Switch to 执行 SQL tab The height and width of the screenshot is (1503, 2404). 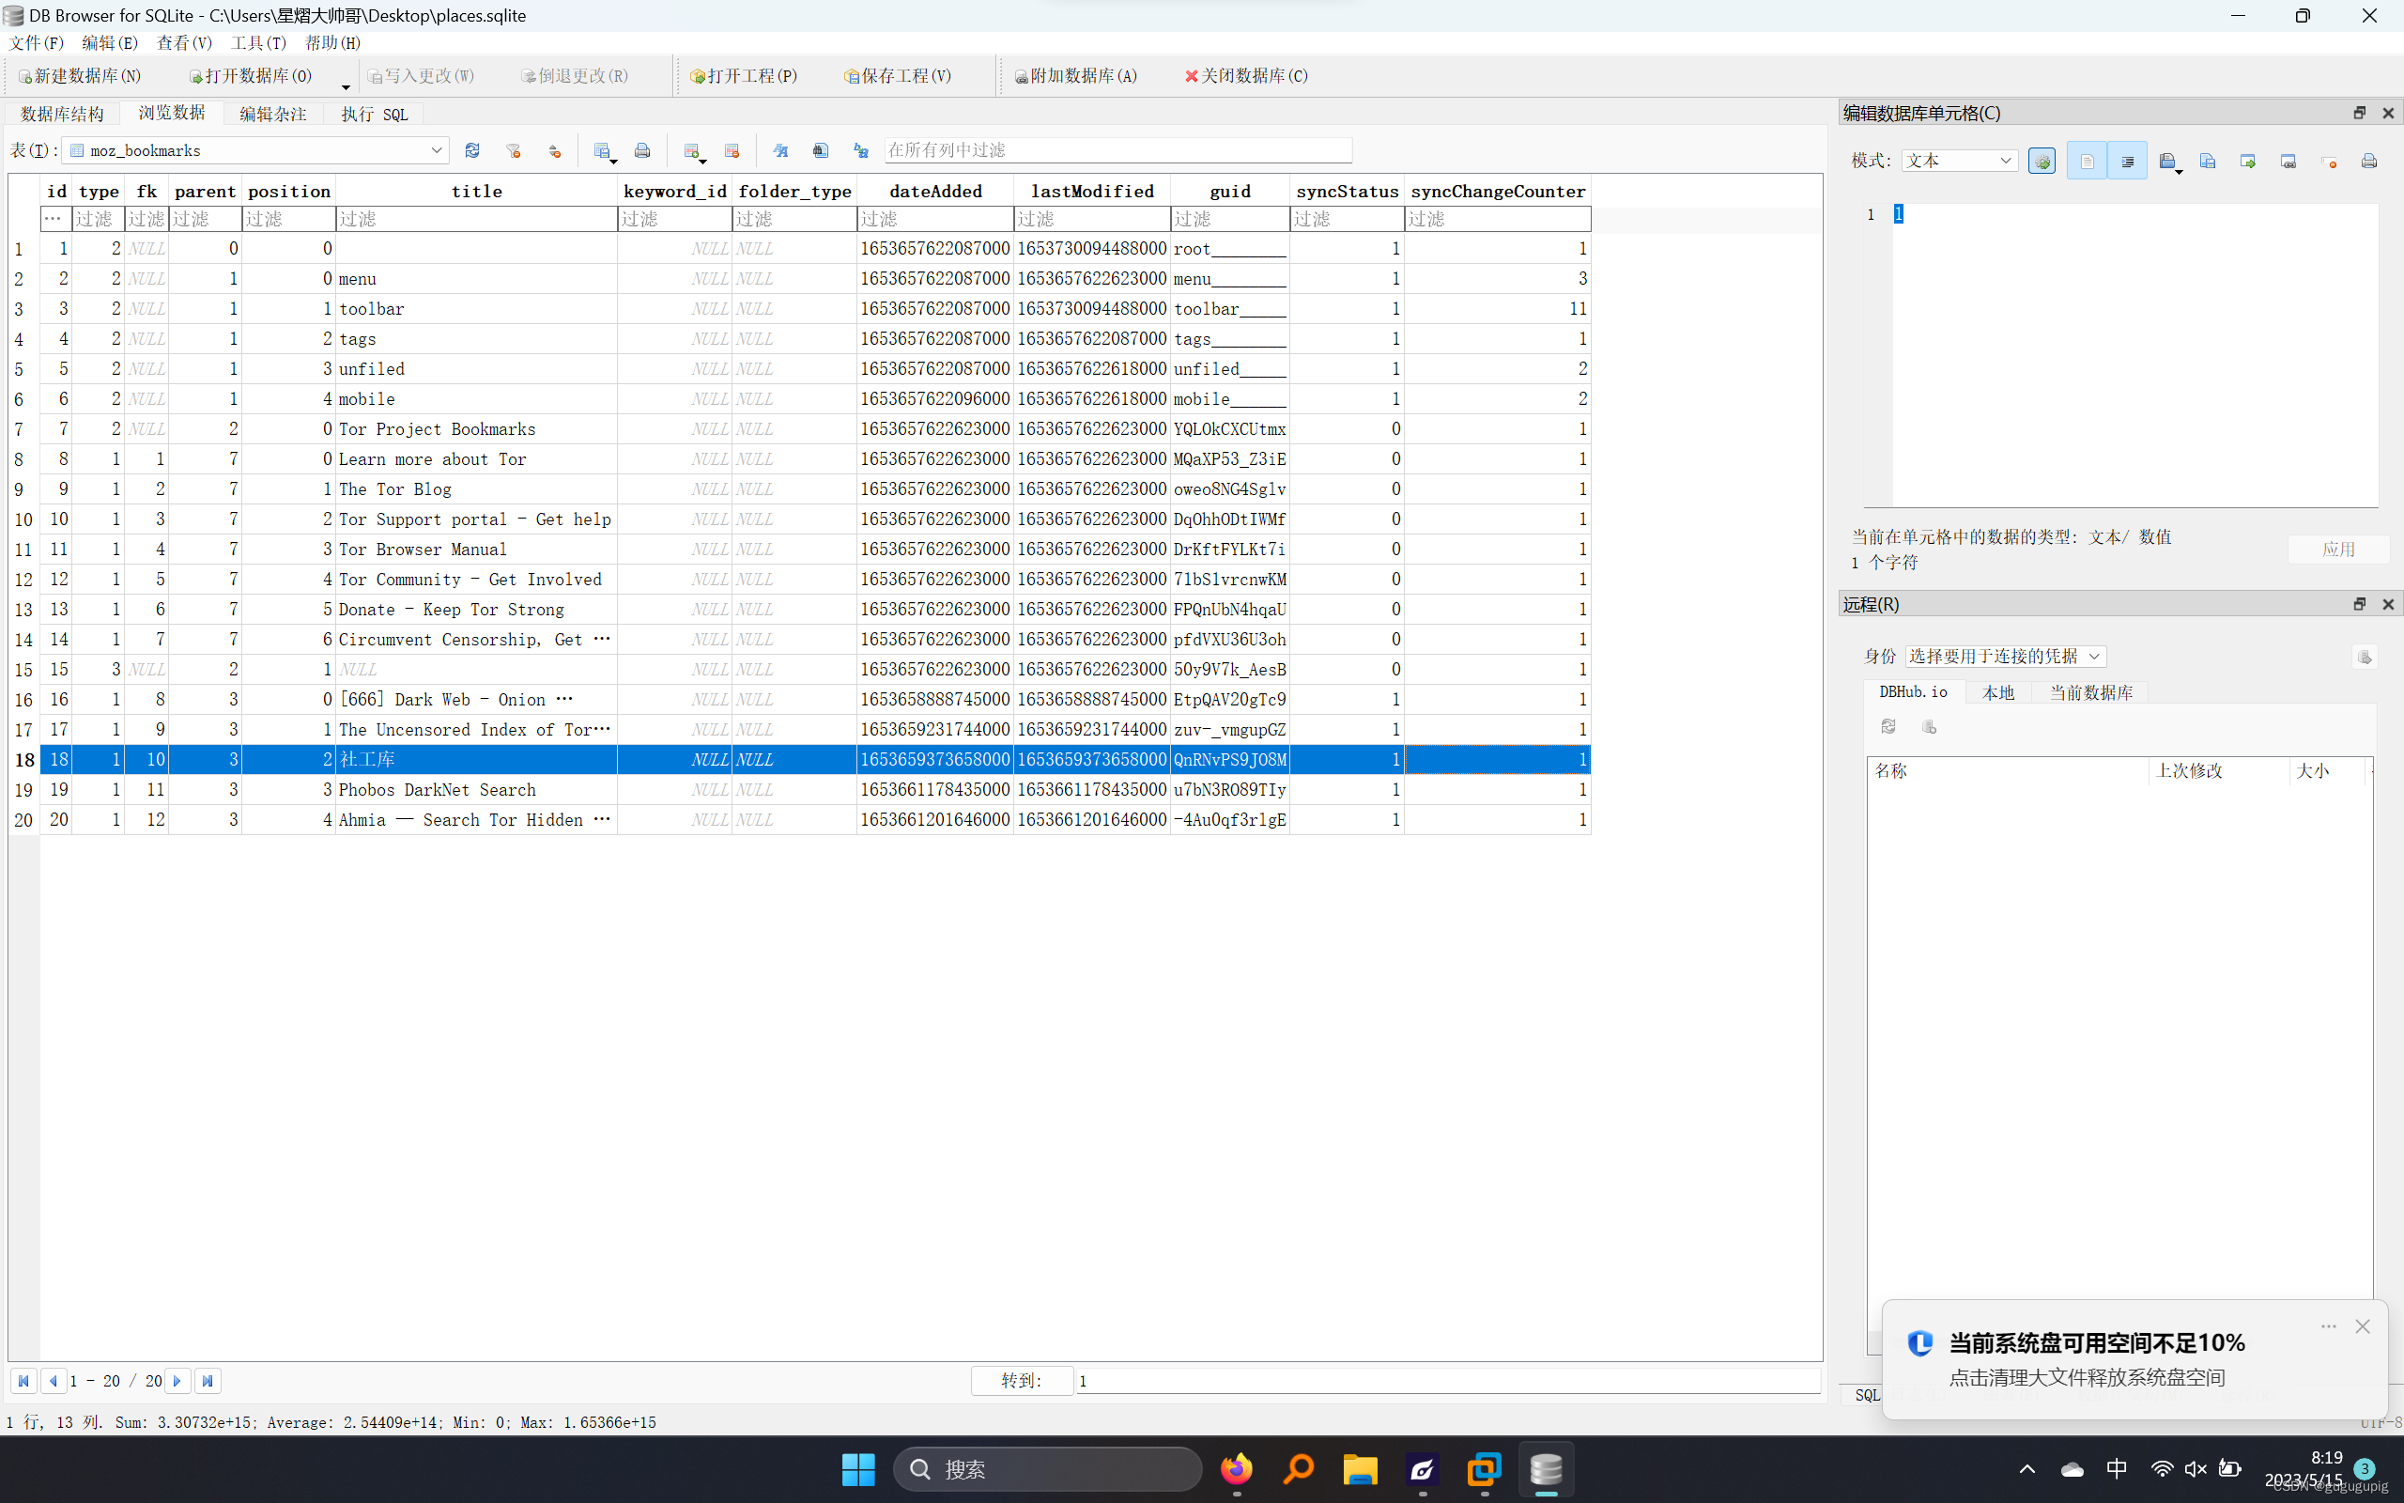point(375,115)
